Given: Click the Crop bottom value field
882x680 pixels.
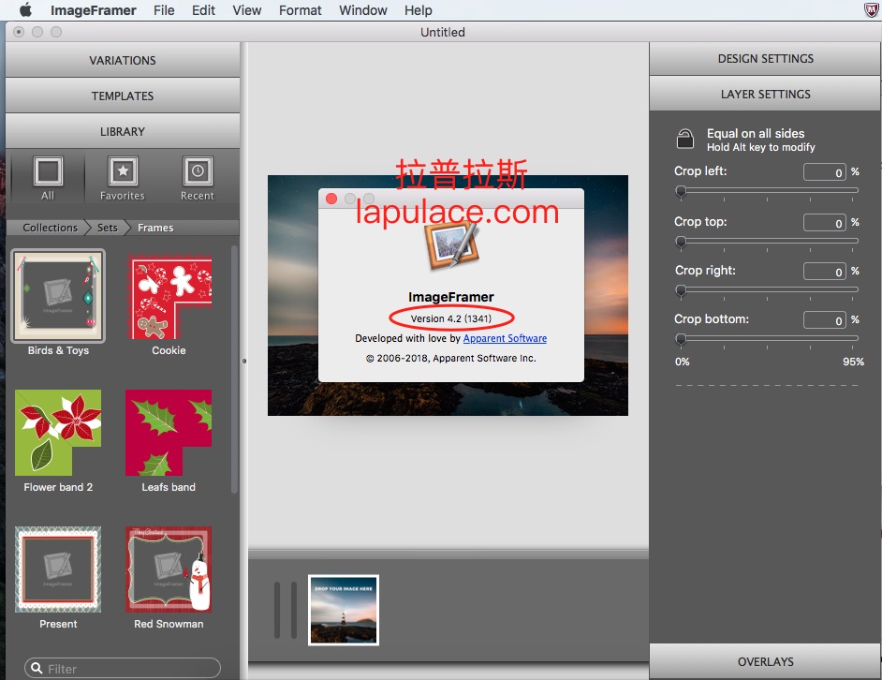Looking at the screenshot, I should coord(825,319).
